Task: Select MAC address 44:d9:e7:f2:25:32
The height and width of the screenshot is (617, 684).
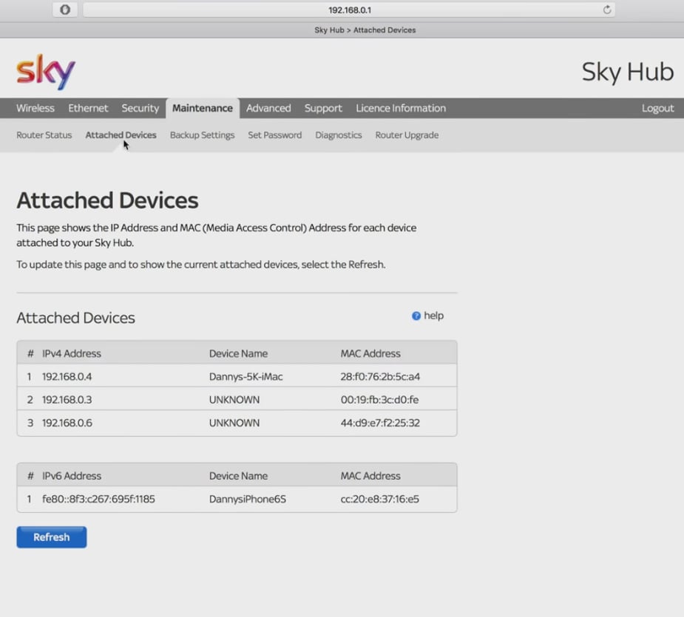Action: click(x=380, y=423)
